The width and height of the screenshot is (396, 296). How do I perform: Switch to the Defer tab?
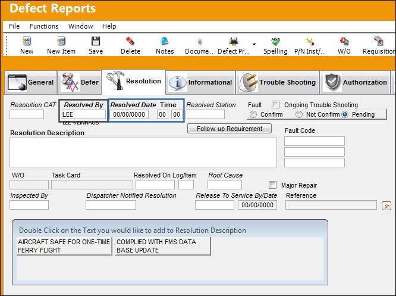tap(80, 82)
